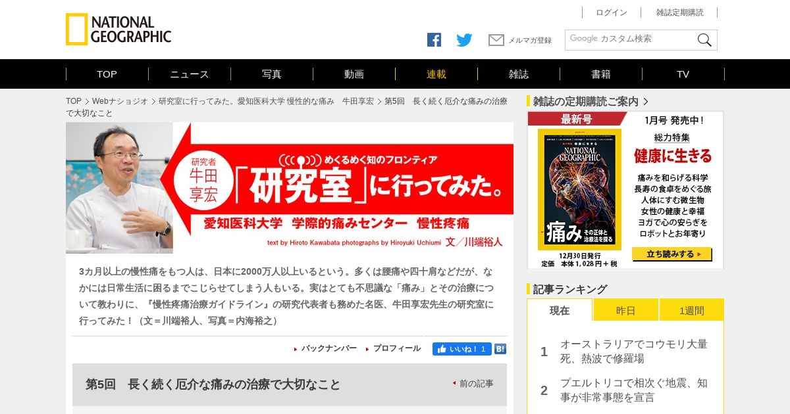Click the メルマガ登録 link
790x414 pixels.
[x=530, y=41]
